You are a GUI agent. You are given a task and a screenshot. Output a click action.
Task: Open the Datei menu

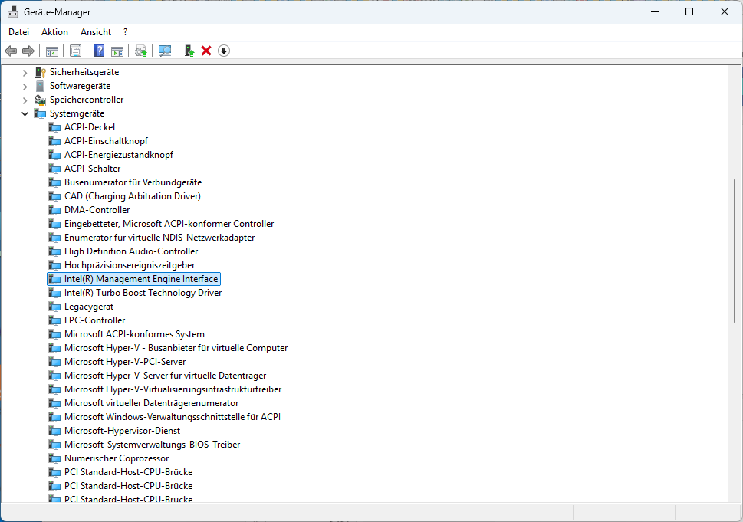pos(18,31)
